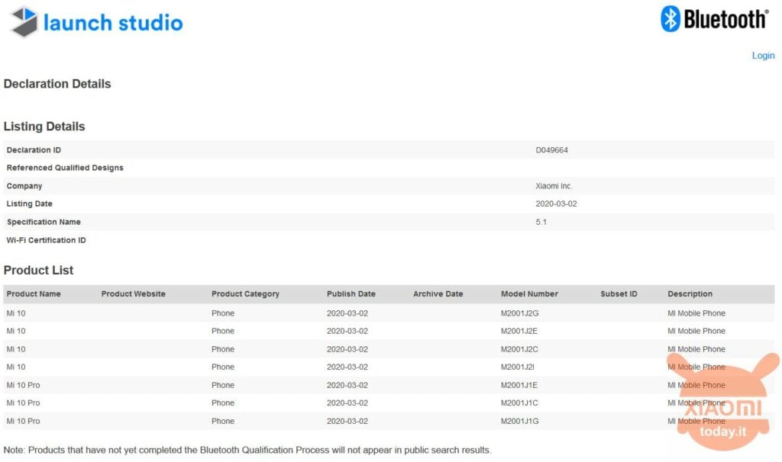Click the Product Category column header
This screenshot has height=462, width=782.
coord(245,294)
